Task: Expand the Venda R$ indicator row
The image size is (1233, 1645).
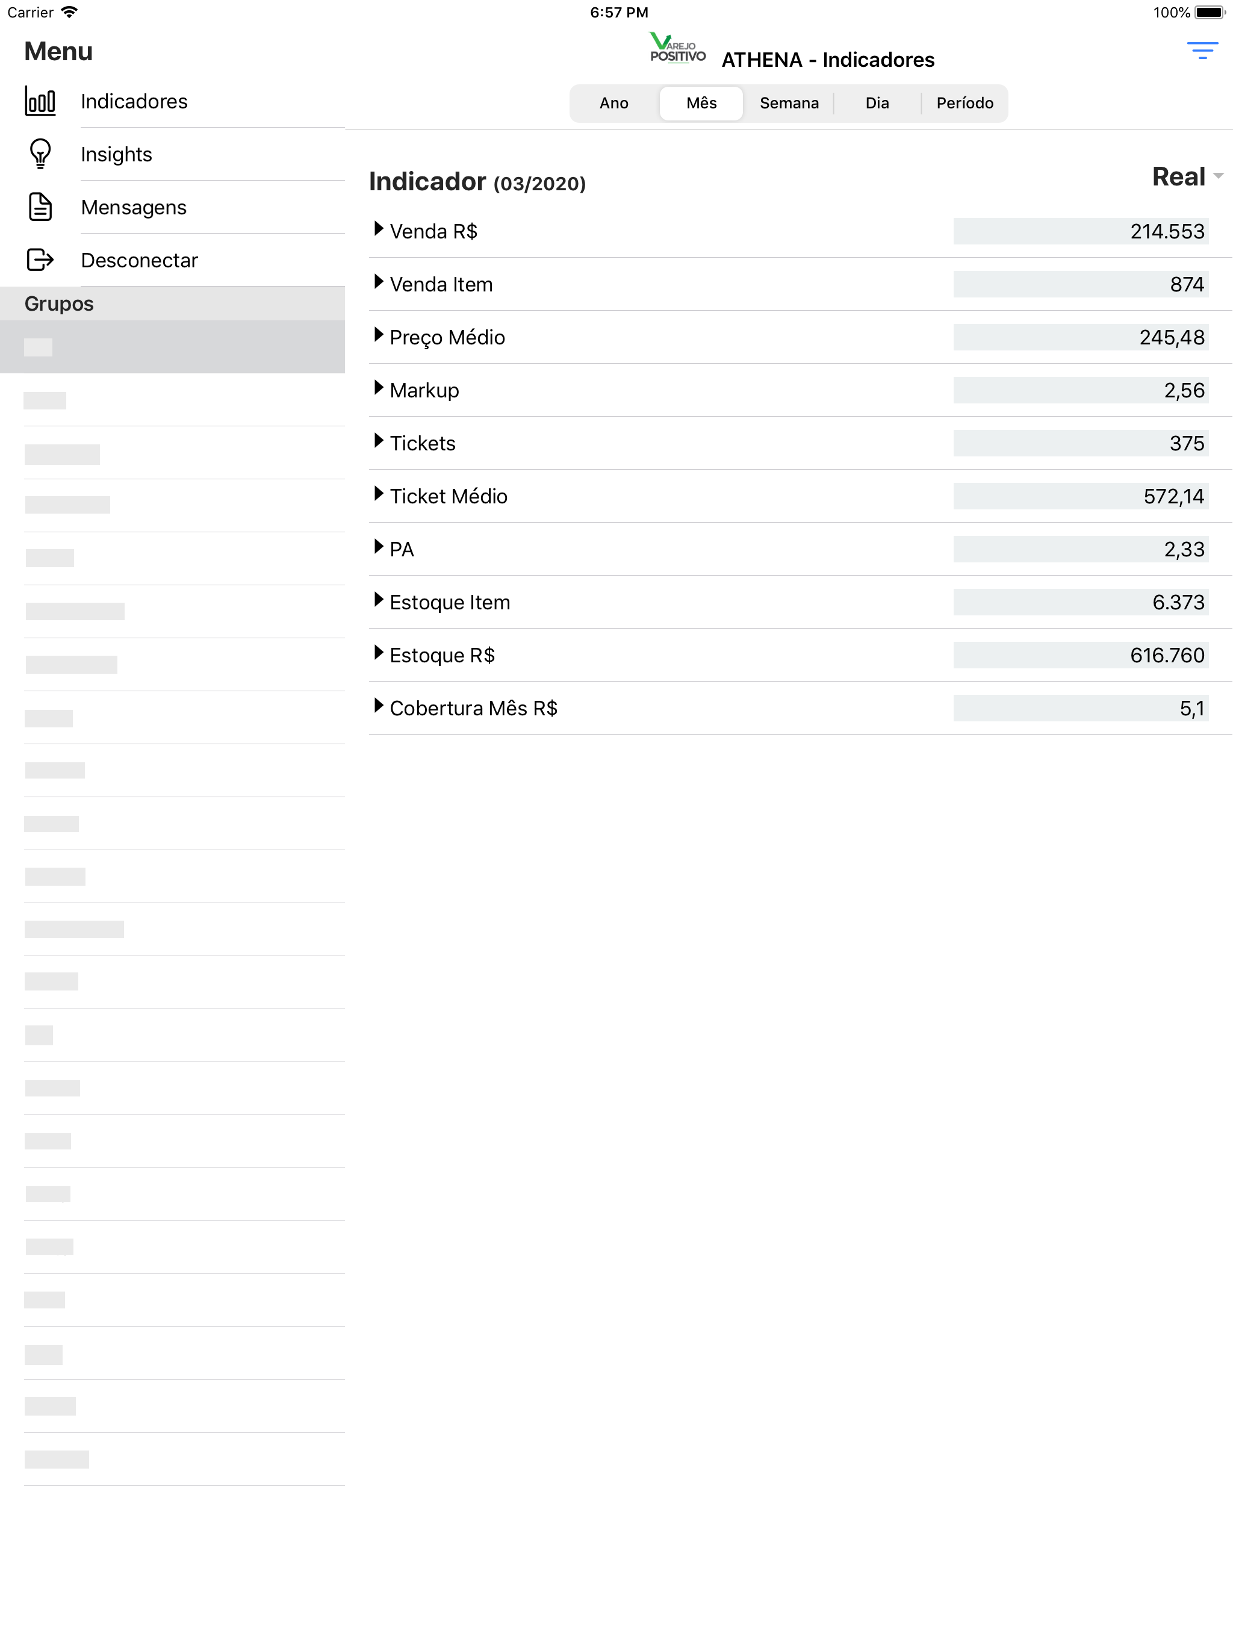Action: tap(800, 231)
